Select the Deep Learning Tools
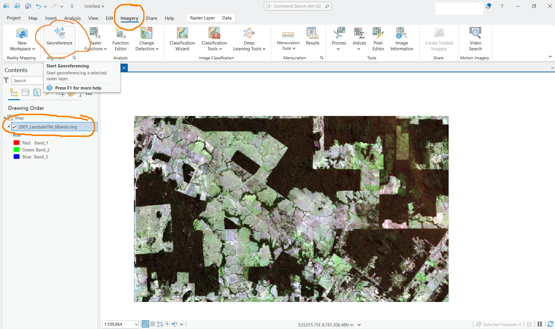Screen dimensions: 555x329 [249, 39]
